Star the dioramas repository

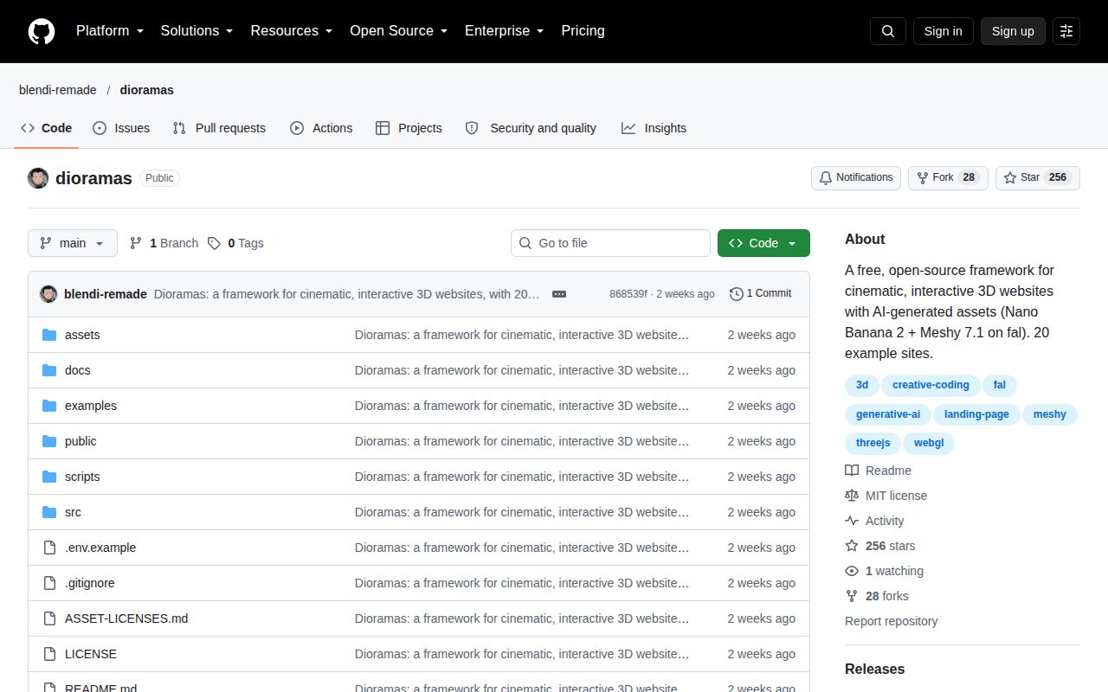coord(1038,178)
